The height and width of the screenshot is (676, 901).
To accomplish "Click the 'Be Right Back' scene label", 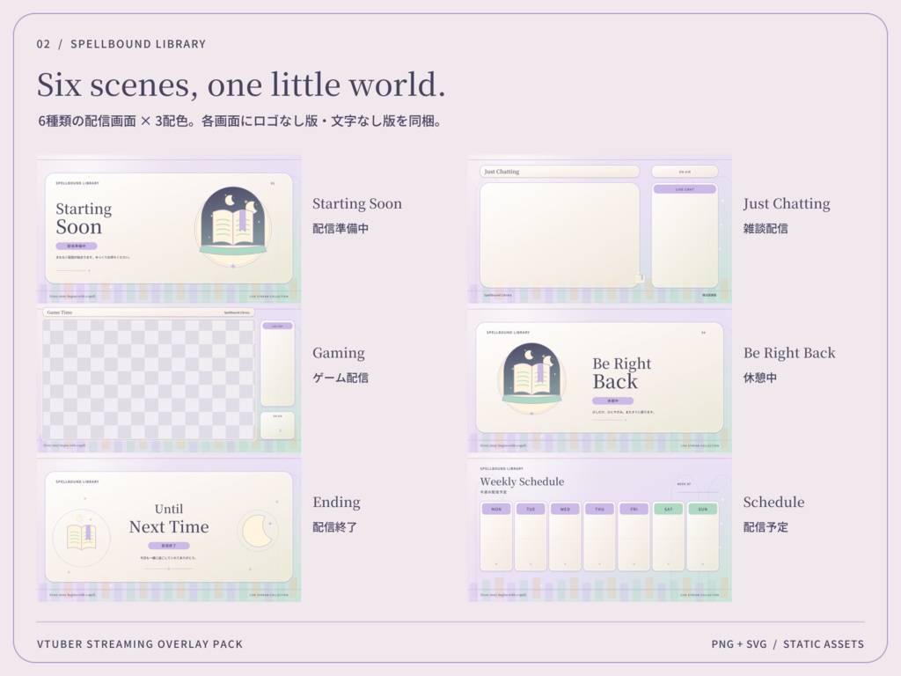I will point(789,353).
